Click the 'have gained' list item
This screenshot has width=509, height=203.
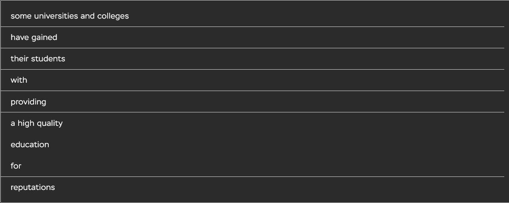pyautogui.click(x=253, y=37)
